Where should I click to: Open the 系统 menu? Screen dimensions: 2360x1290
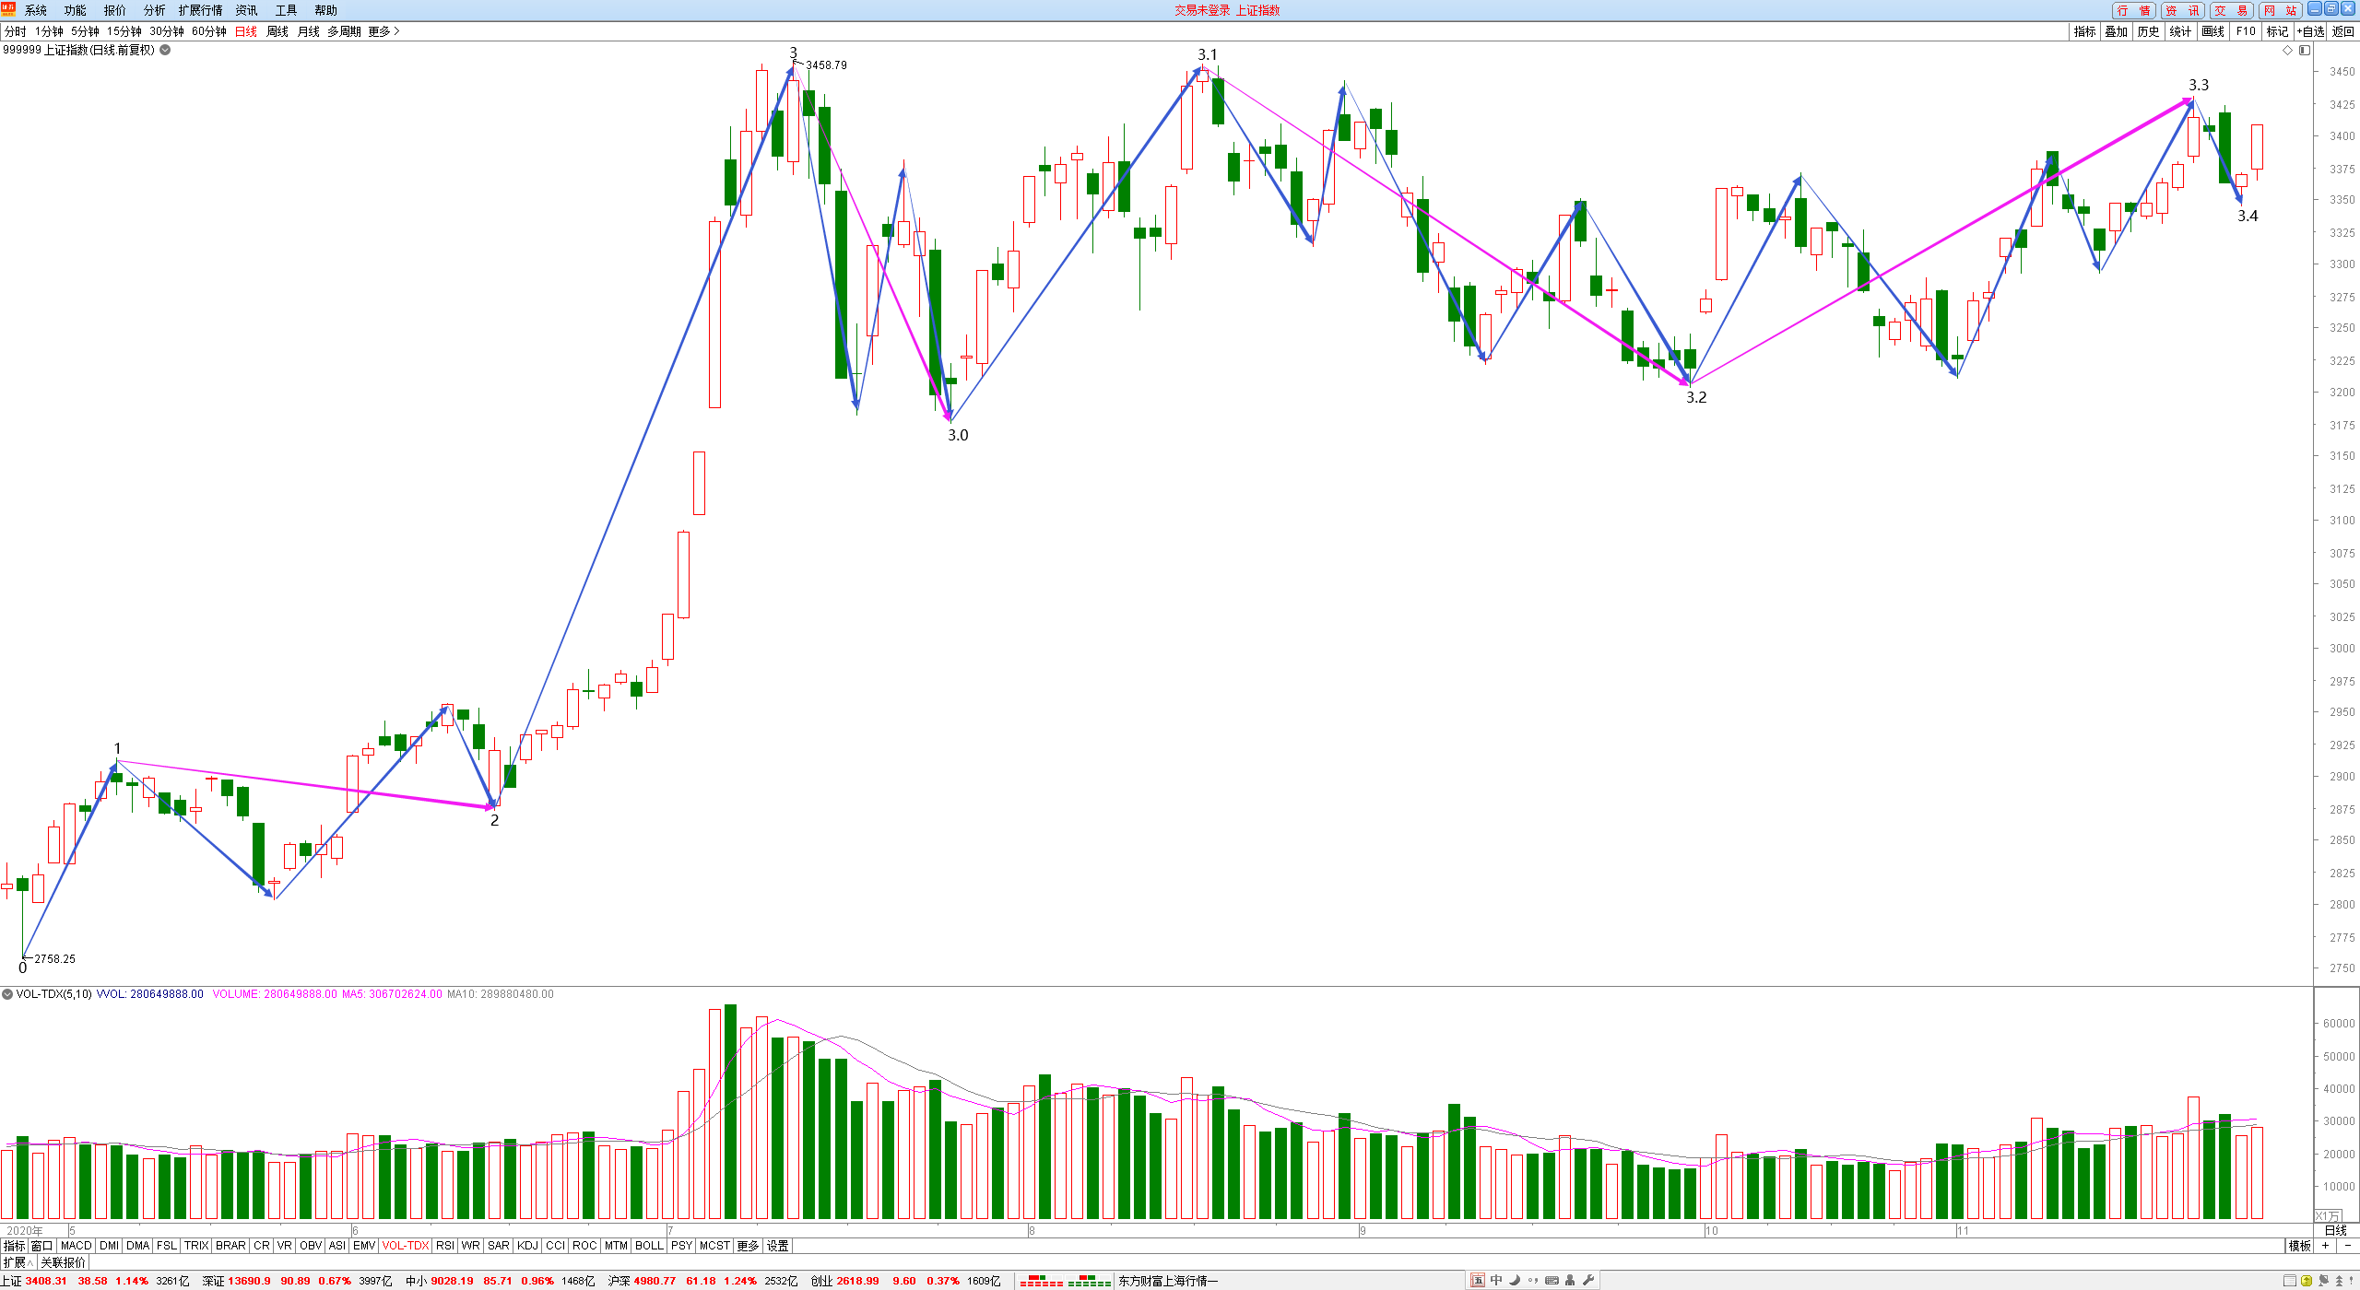pos(36,10)
